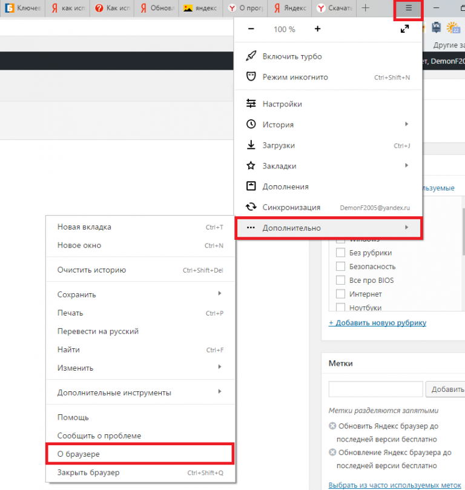Check the Интернет checkbox

(x=340, y=294)
